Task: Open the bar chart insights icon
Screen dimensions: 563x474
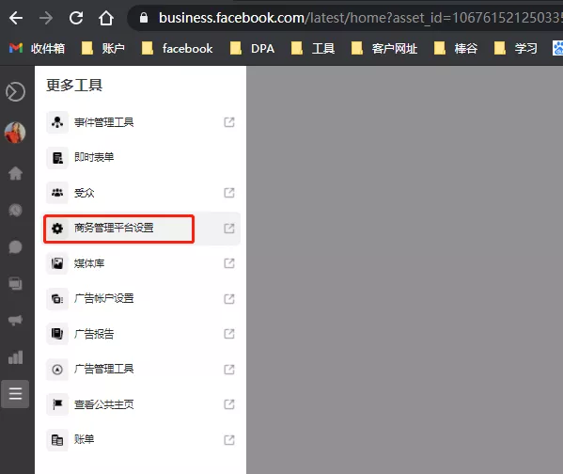Action: (x=15, y=357)
